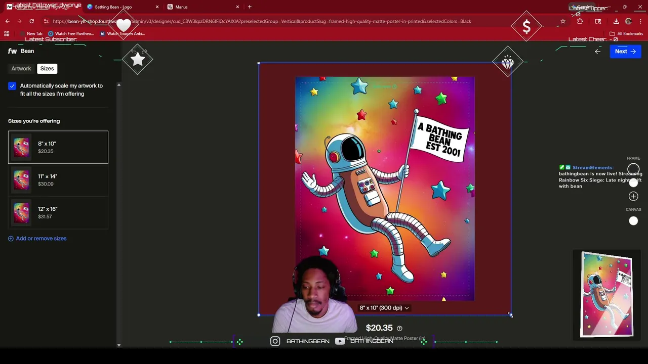Click the browser forward arrow
The width and height of the screenshot is (648, 364).
(19, 21)
